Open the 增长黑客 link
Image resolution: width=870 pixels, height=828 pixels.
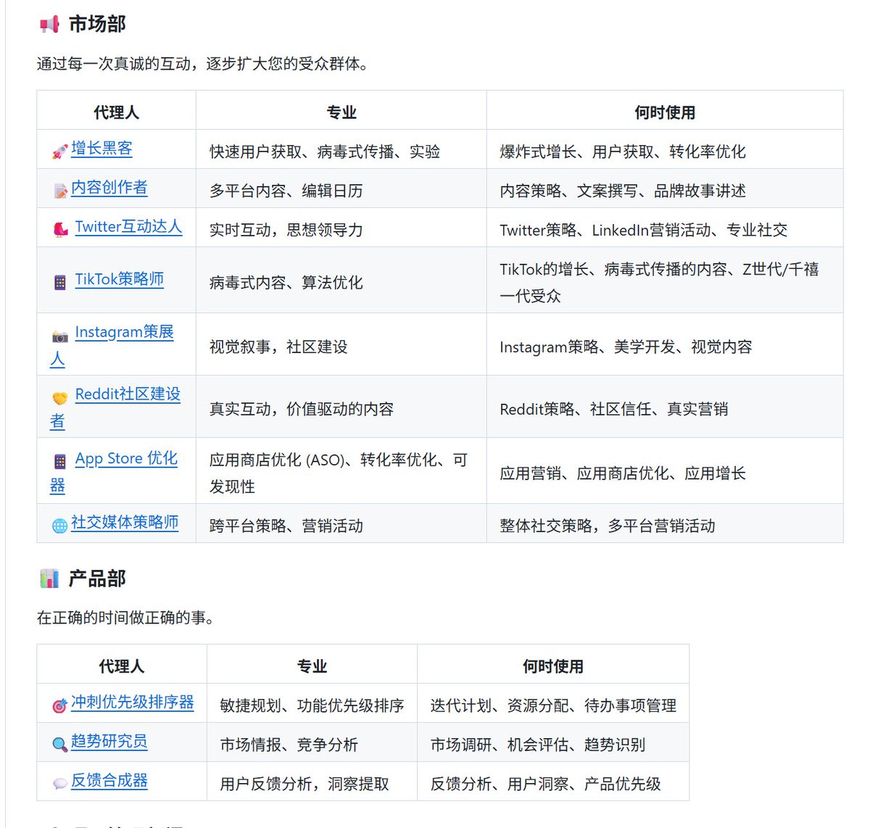pyautogui.click(x=101, y=149)
